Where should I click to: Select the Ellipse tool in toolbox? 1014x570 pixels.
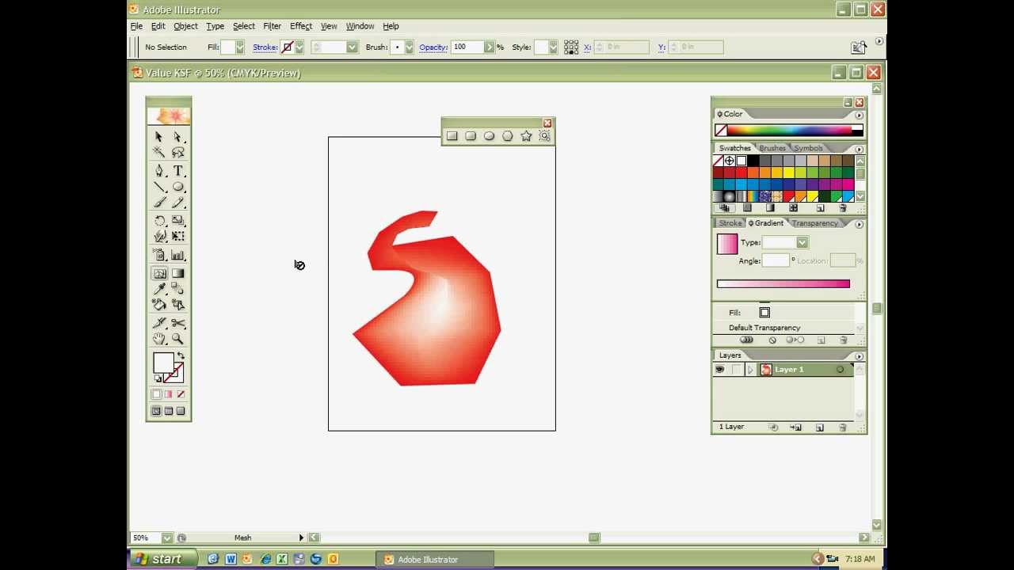pyautogui.click(x=177, y=187)
